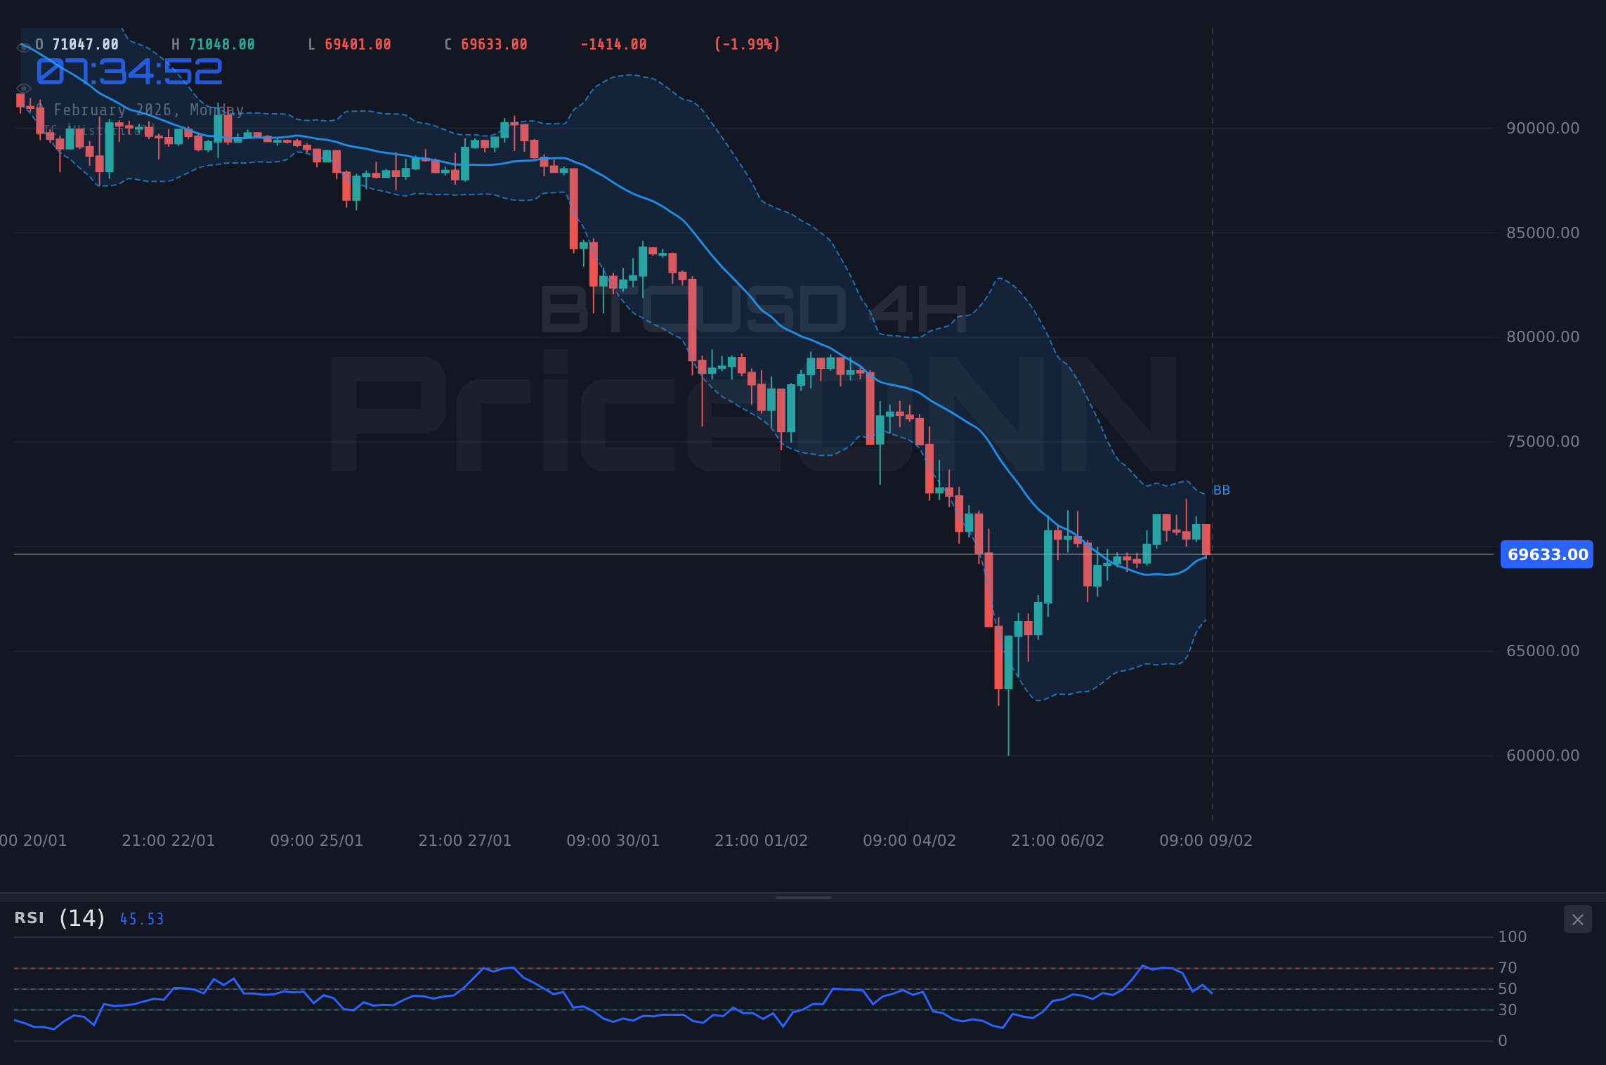Click the percent change (-1.99%)
This screenshot has width=1606, height=1065.
[x=747, y=44]
